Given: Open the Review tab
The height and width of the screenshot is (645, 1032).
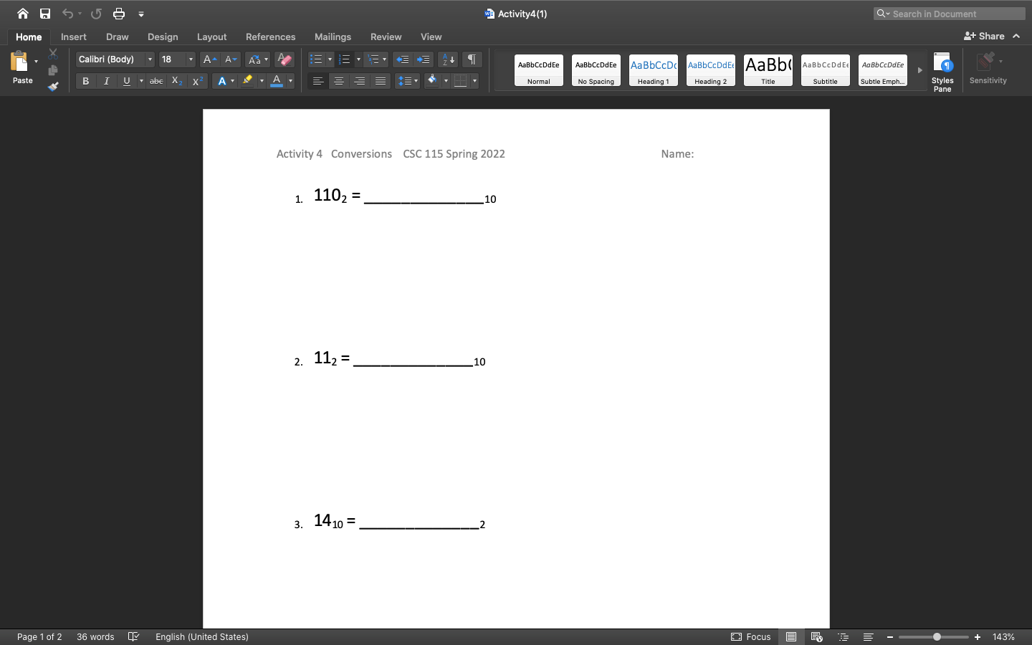Looking at the screenshot, I should pos(386,37).
